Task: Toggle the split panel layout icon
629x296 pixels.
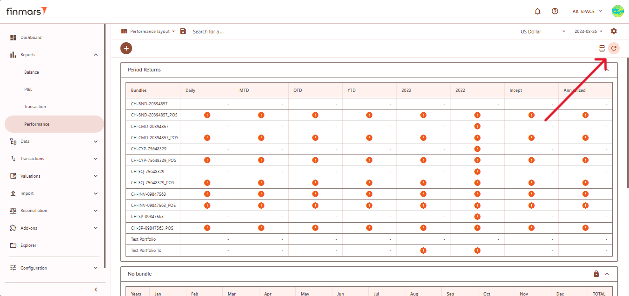Action: click(602, 48)
